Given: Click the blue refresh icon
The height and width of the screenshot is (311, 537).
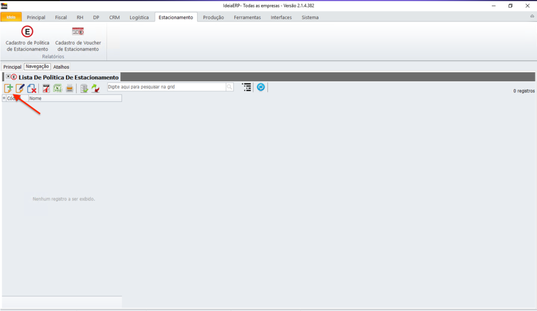Looking at the screenshot, I should tap(261, 87).
